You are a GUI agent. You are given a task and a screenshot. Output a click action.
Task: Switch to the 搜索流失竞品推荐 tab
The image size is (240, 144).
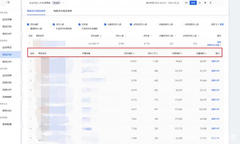[x=63, y=11]
